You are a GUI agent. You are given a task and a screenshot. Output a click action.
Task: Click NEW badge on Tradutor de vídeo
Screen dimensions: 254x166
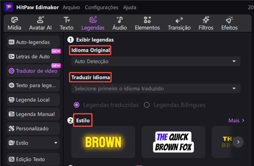tap(56, 66)
